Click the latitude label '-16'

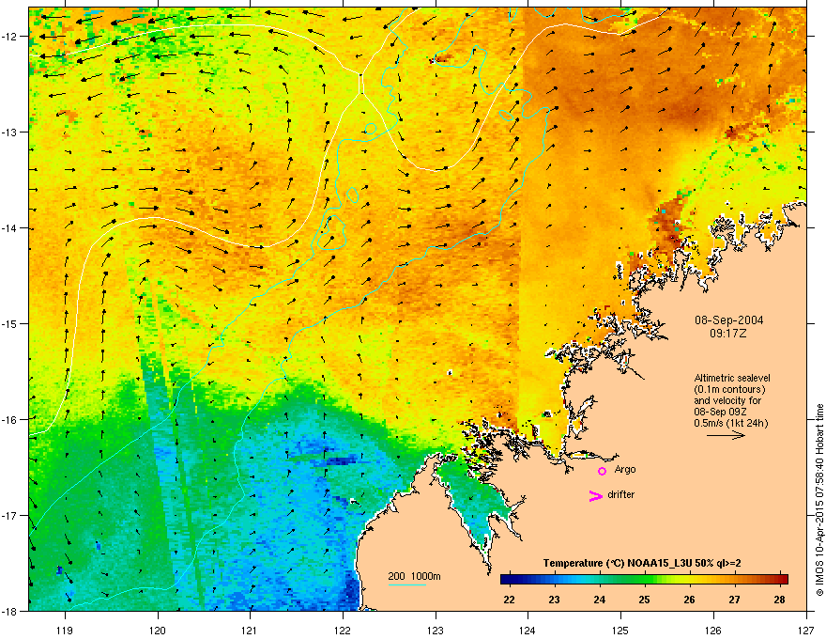click(x=9, y=420)
